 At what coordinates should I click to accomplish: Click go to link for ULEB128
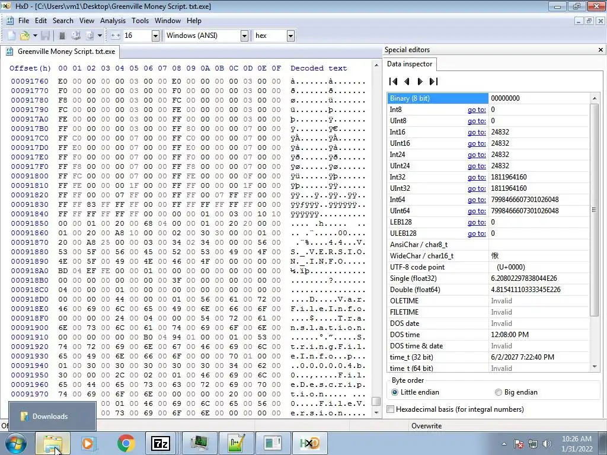pyautogui.click(x=477, y=233)
